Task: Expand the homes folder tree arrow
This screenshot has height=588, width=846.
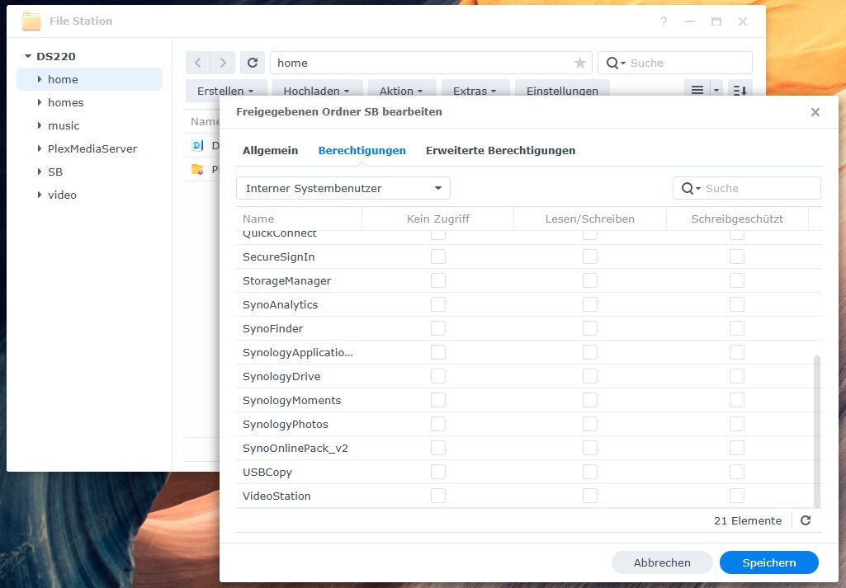Action: point(40,102)
